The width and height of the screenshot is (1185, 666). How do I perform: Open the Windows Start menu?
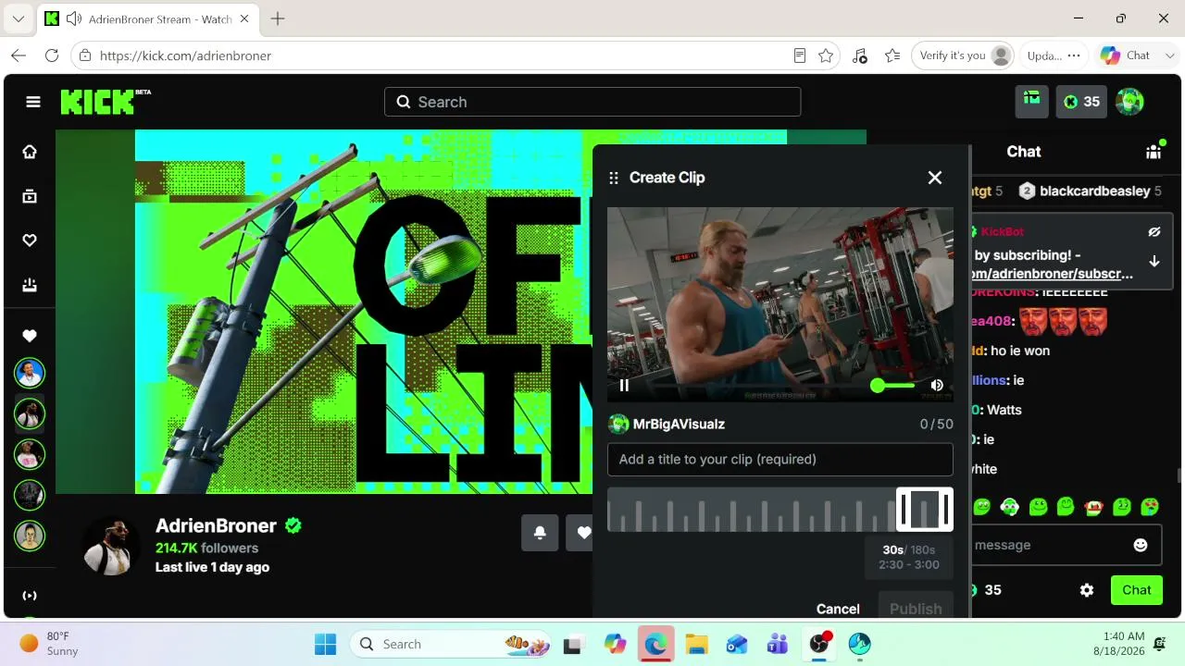coord(326,644)
